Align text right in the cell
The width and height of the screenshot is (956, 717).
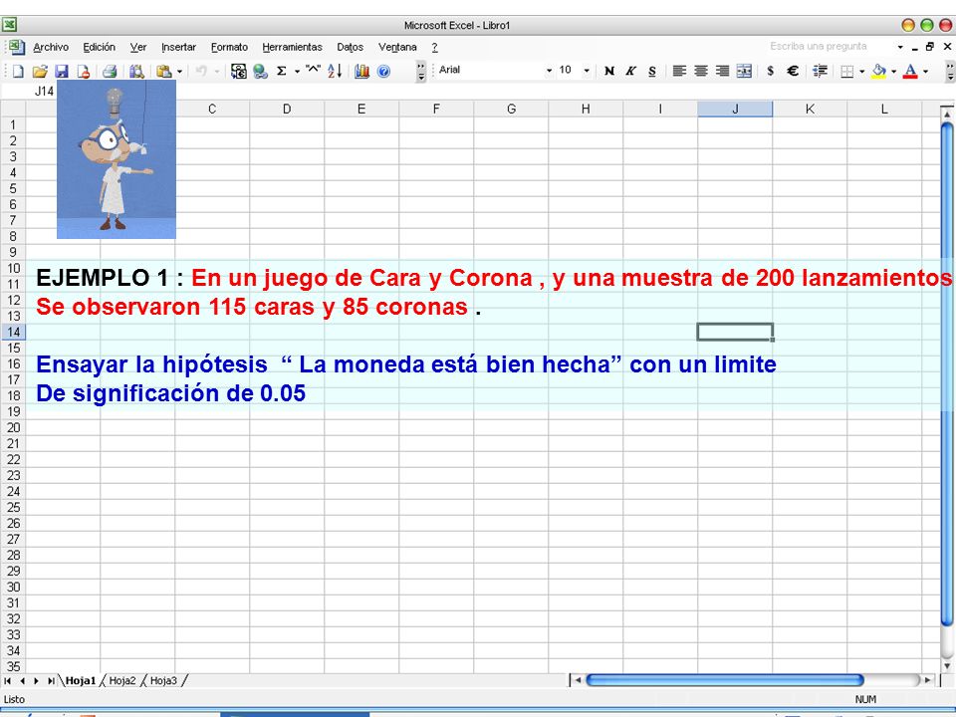723,71
